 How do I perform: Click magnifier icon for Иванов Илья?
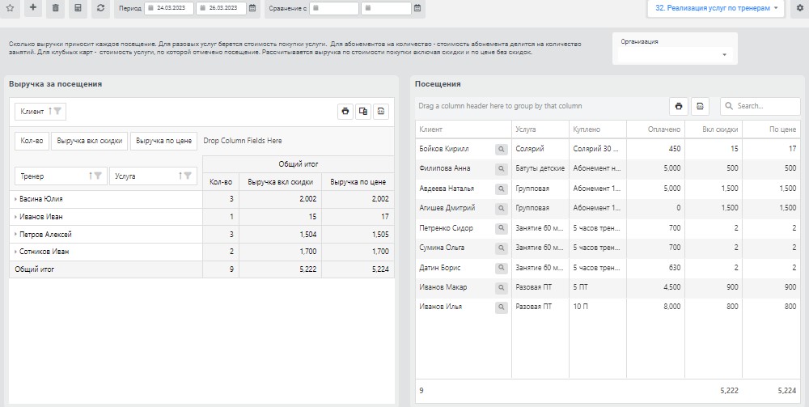pyautogui.click(x=501, y=307)
